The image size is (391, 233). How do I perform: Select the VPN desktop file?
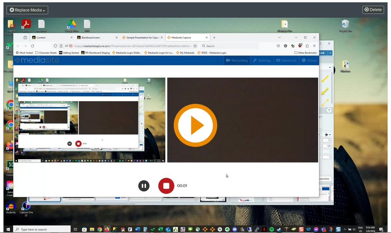[87, 26]
